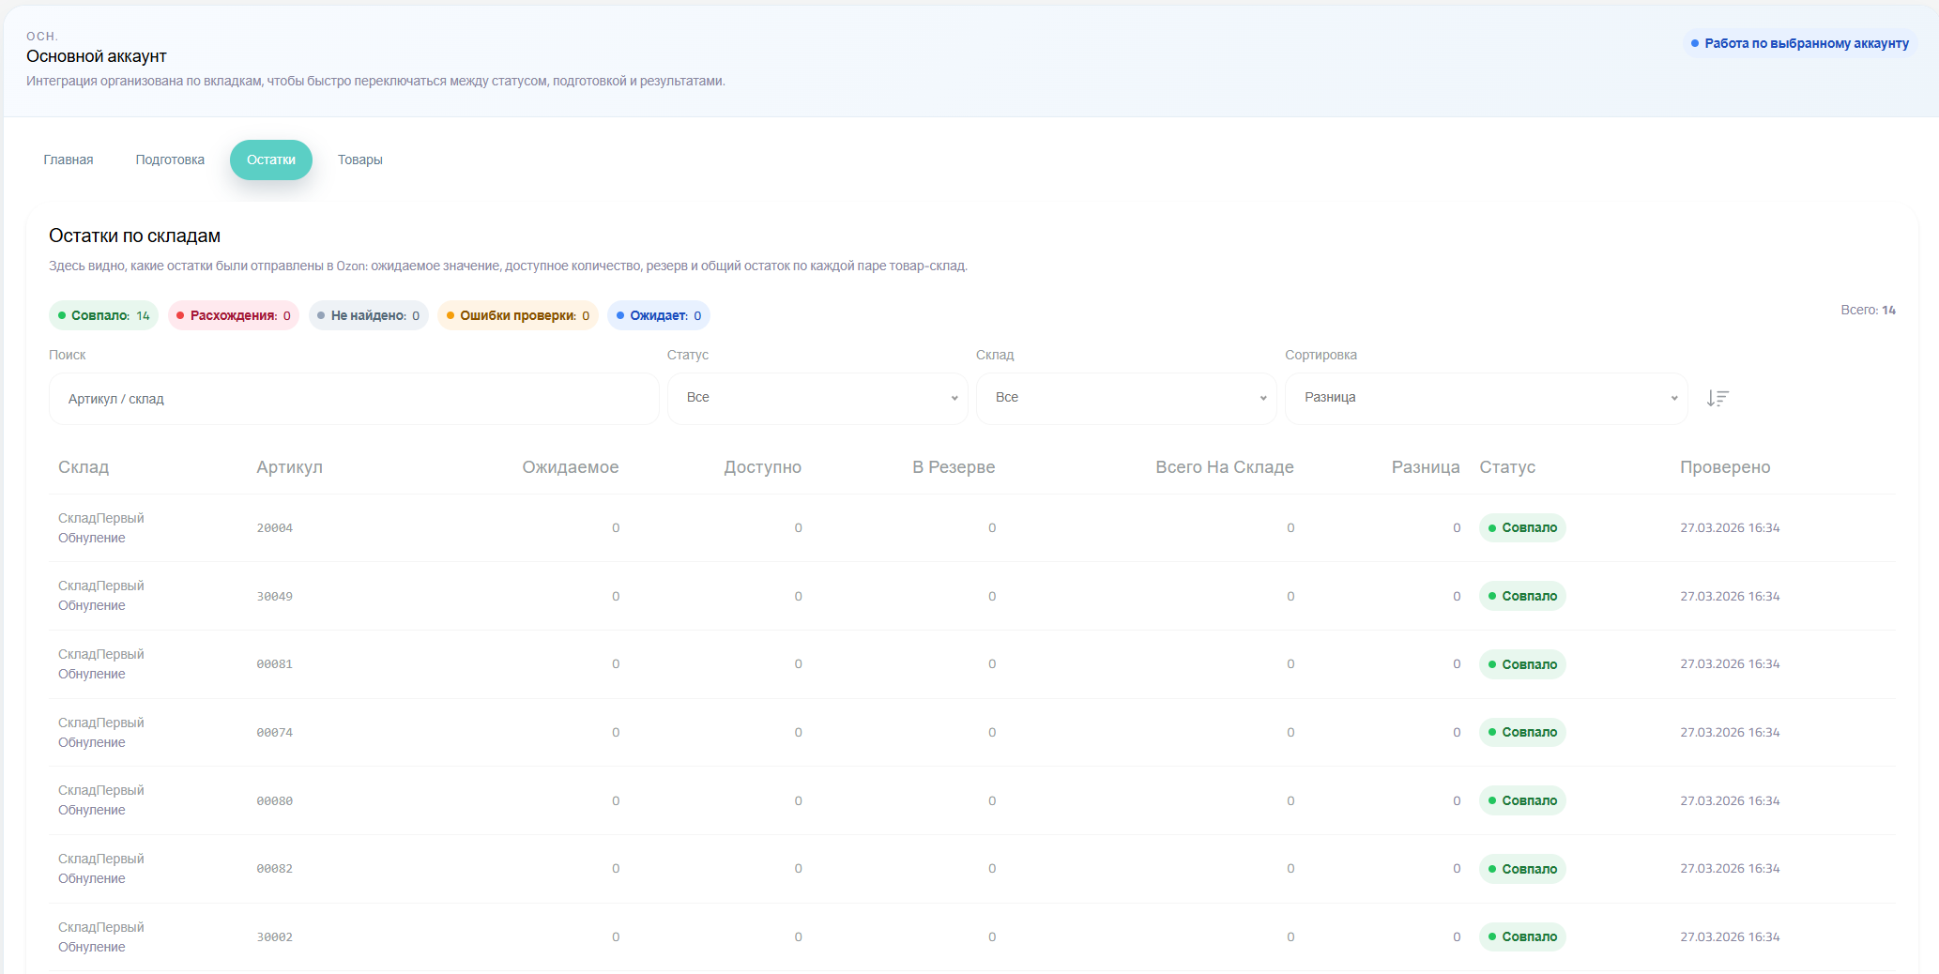This screenshot has height=974, width=1939.
Task: Filter by Совпало: 14 chip
Action: coord(103,315)
